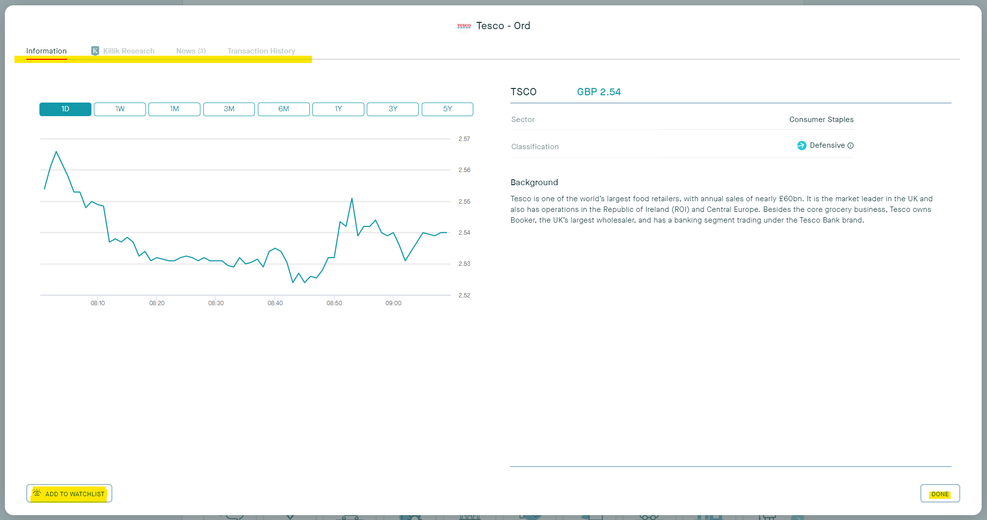Show the 3M price chart
Viewport: 987px width, 520px height.
point(229,109)
